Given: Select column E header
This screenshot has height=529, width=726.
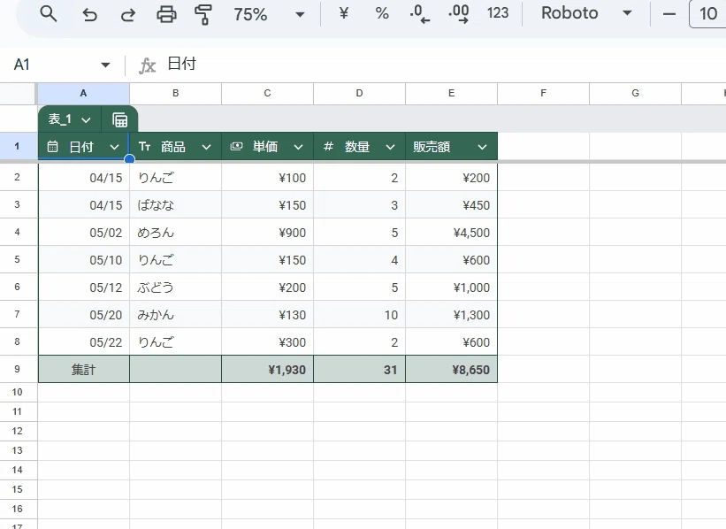Looking at the screenshot, I should pos(452,94).
